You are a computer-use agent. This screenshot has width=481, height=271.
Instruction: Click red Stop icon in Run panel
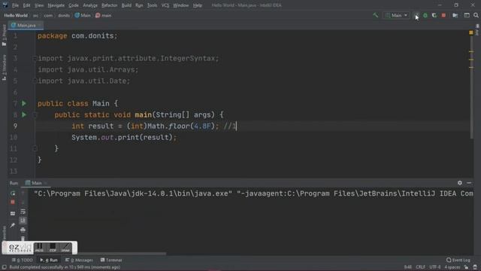[x=13, y=202]
